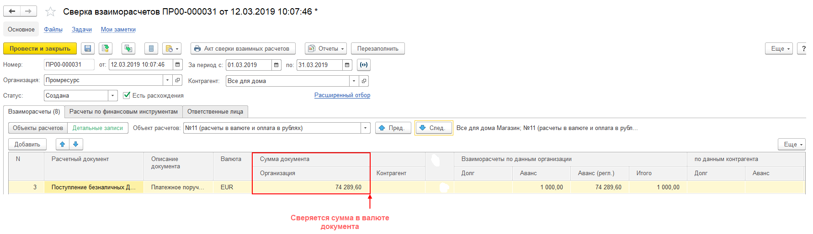813x234 pixels.
Task: Add document to favorites with star icon
Action: pos(50,11)
